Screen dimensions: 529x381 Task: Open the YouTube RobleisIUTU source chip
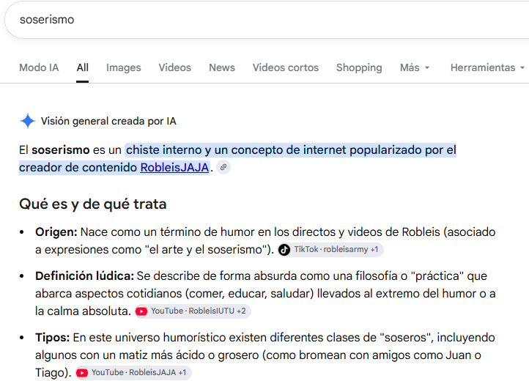[x=193, y=311]
